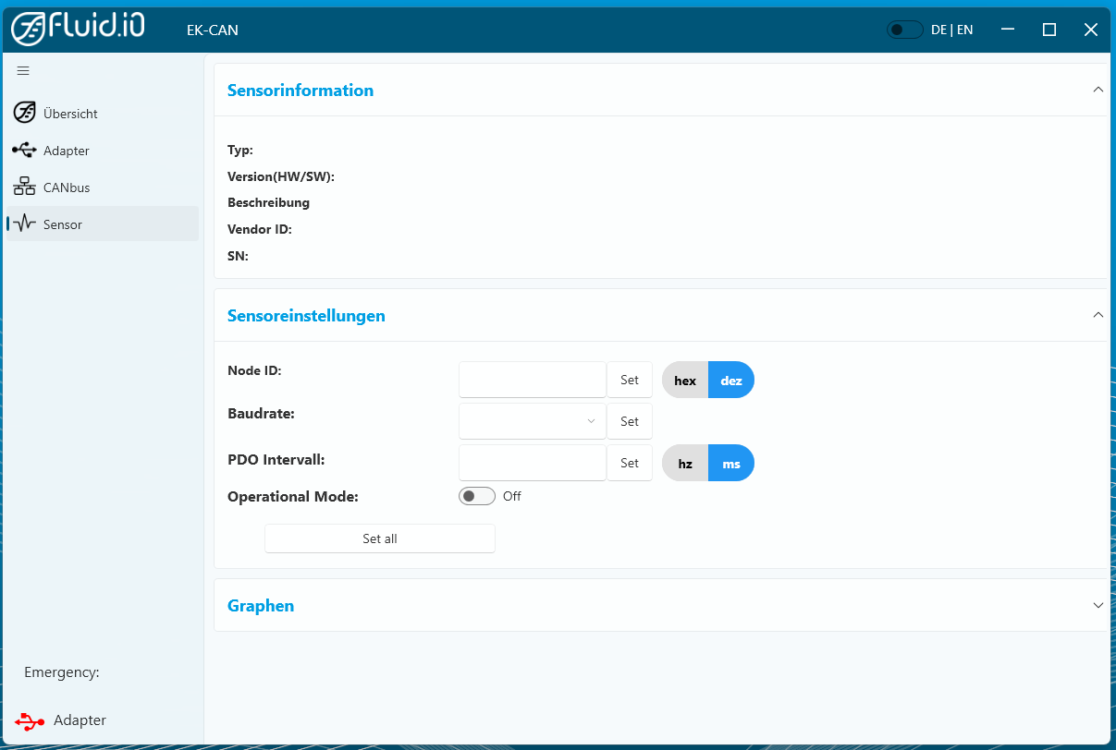The image size is (1116, 750).
Task: Click the fluid.io logo in title bar
Action: [79, 29]
